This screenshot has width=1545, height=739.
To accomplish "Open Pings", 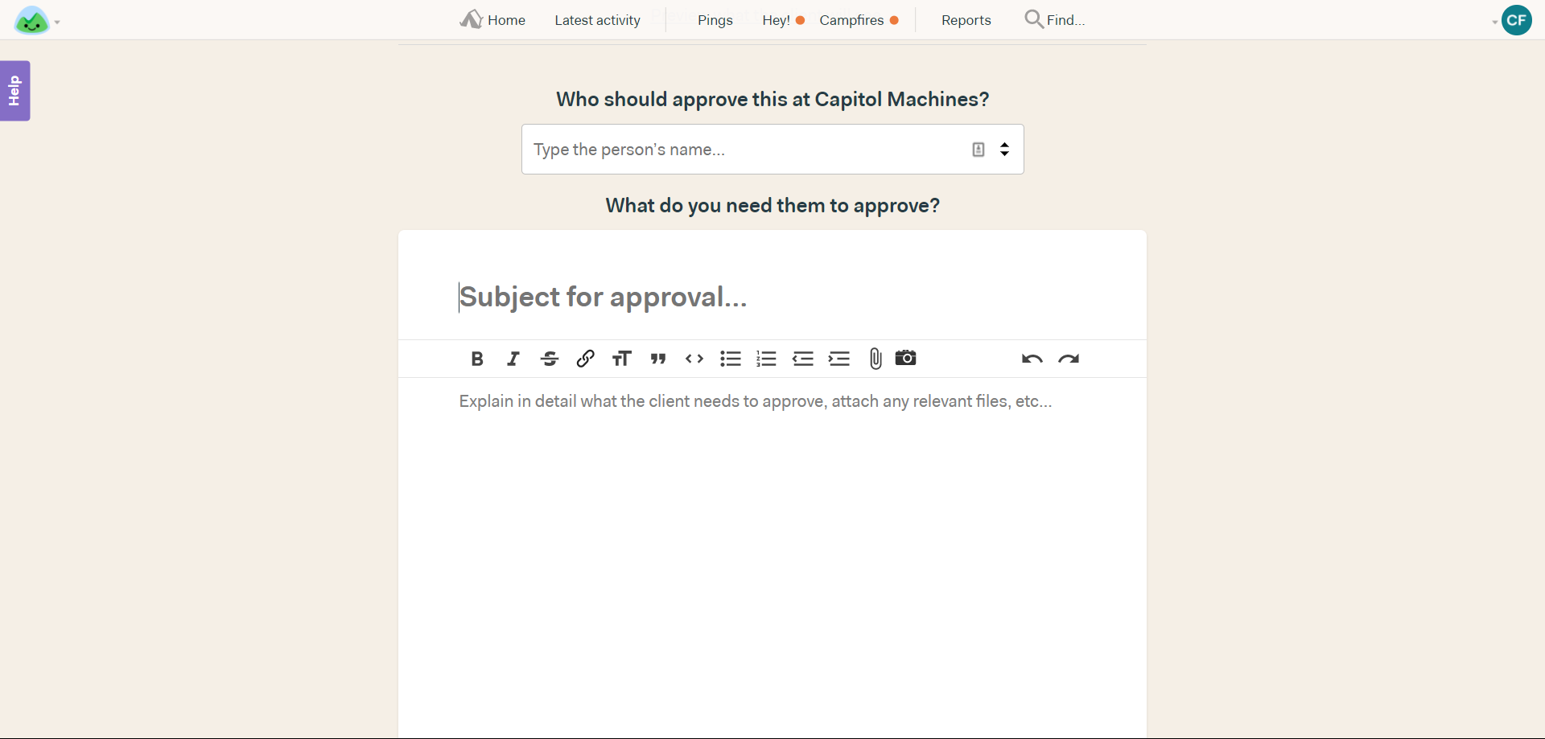I will click(715, 20).
